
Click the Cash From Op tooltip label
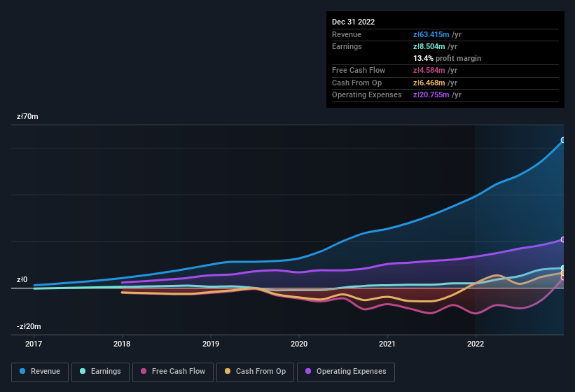pos(356,83)
